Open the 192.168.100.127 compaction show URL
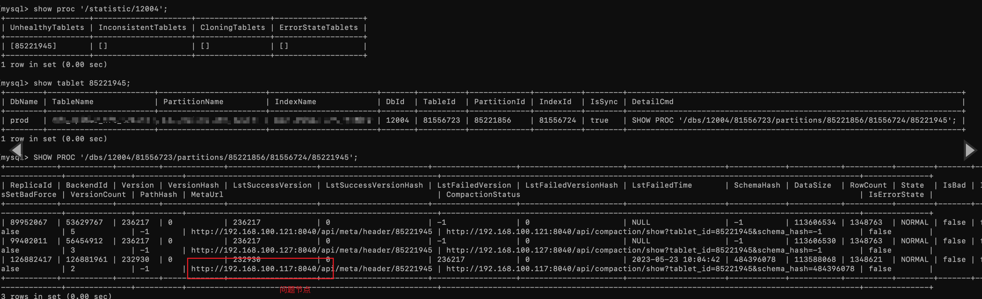Image resolution: width=982 pixels, height=299 pixels. (x=634, y=250)
